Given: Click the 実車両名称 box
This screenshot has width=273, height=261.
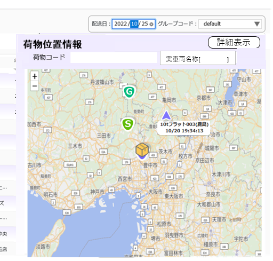Looking at the screenshot, I should (198, 58).
